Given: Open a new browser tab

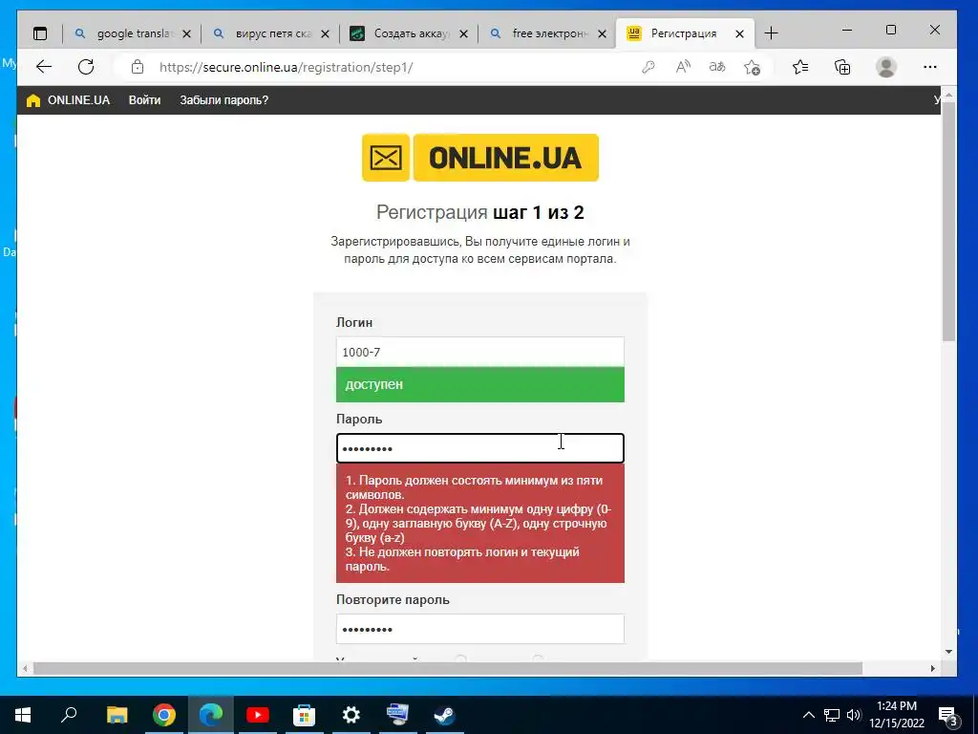Looking at the screenshot, I should (x=772, y=33).
